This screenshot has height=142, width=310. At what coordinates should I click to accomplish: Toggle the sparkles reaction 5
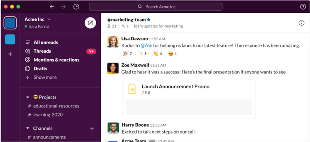click(143, 54)
